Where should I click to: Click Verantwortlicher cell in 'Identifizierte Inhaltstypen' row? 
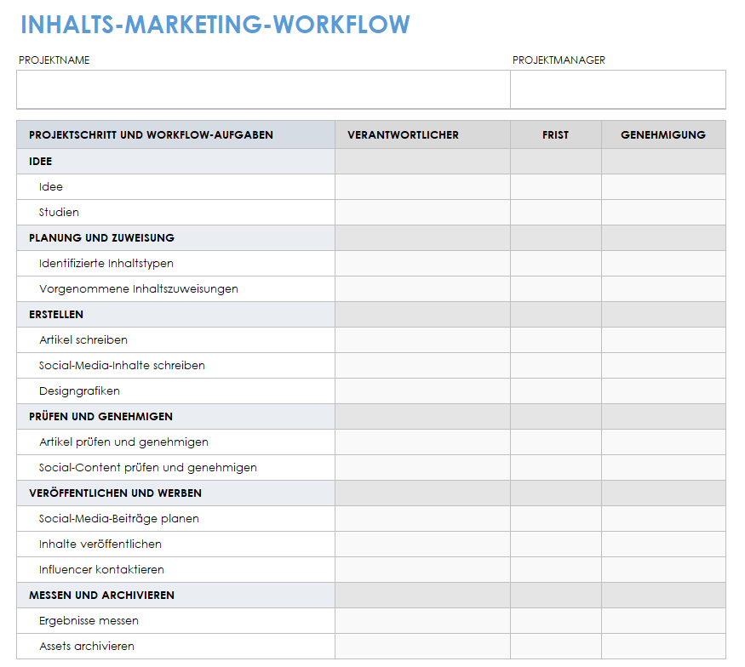[423, 264]
